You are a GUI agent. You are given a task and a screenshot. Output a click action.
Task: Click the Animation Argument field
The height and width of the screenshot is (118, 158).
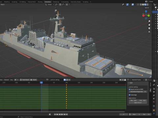138,92
